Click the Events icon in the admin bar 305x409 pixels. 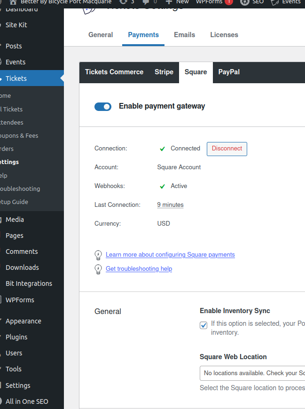[274, 2]
